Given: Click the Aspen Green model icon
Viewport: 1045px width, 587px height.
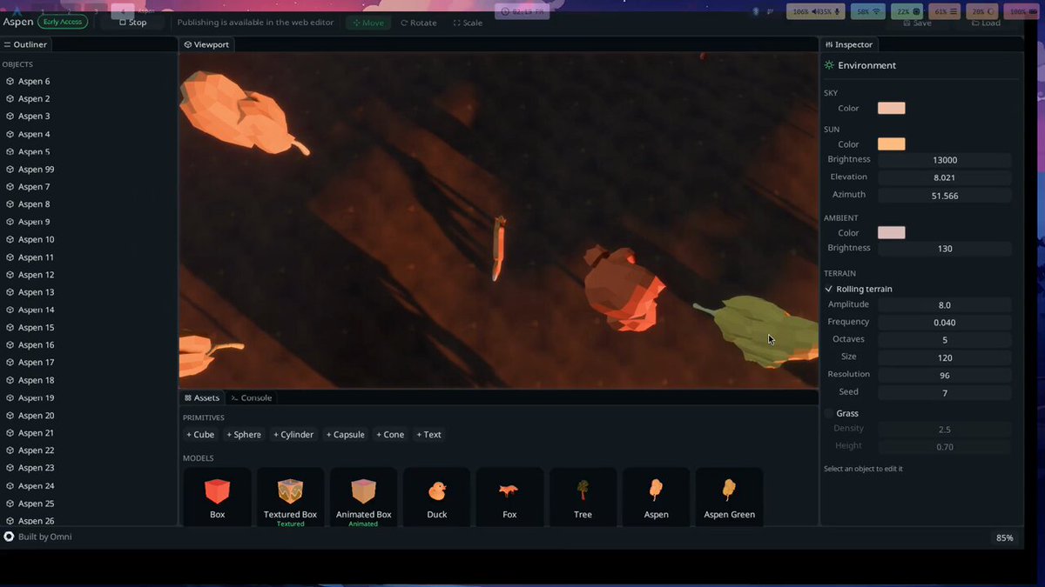Looking at the screenshot, I should pyautogui.click(x=729, y=490).
